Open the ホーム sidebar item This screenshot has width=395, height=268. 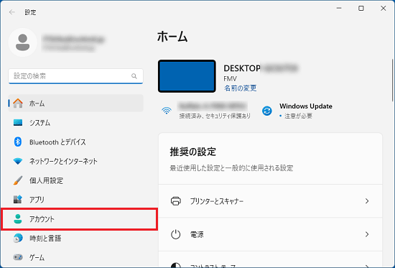pyautogui.click(x=76, y=103)
